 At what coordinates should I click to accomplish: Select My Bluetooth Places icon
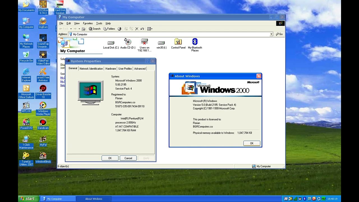click(x=195, y=45)
